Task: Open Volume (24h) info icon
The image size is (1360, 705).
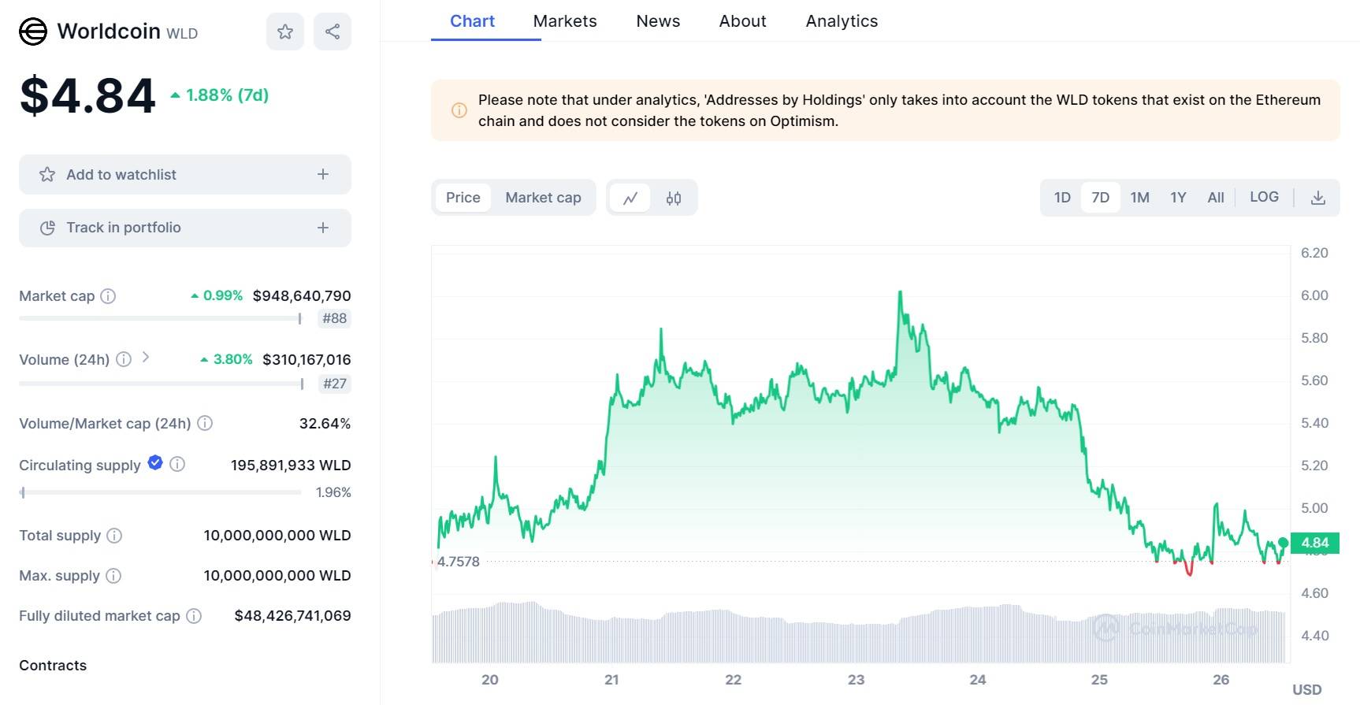Action: [124, 359]
